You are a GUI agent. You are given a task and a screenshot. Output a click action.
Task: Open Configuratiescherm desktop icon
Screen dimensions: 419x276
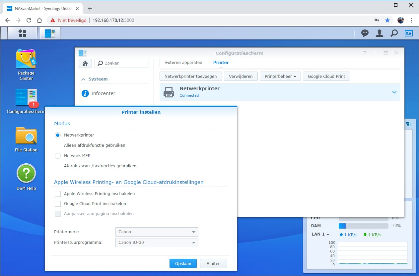click(26, 101)
